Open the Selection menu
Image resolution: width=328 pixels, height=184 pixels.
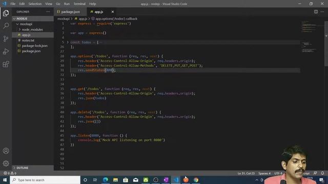tap(35, 4)
